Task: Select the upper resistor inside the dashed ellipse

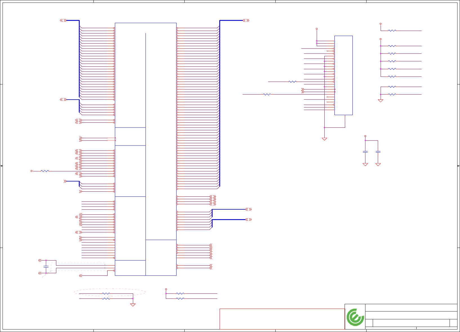Action: pos(106,293)
